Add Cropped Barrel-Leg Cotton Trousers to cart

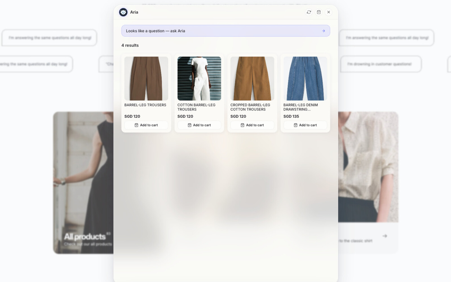[x=252, y=125]
